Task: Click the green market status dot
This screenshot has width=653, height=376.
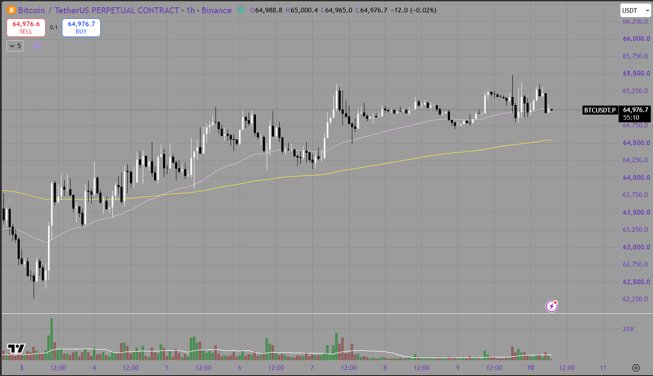Action: click(x=241, y=10)
